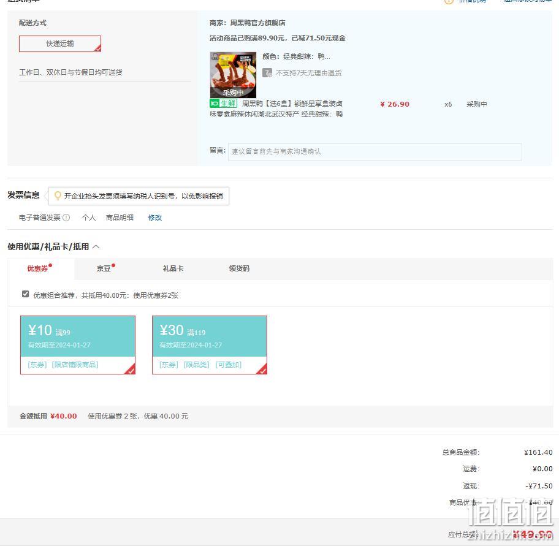The image size is (559, 546).
Task: Click the quantity x6 text
Action: [x=448, y=104]
